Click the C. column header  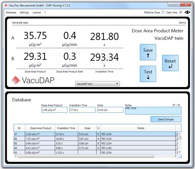tap(98, 128)
